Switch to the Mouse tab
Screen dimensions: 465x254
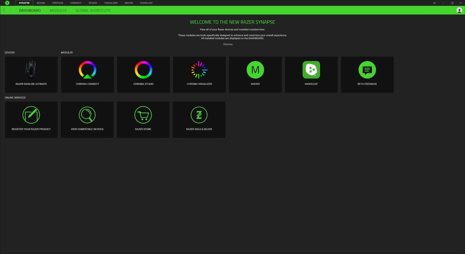41,3
